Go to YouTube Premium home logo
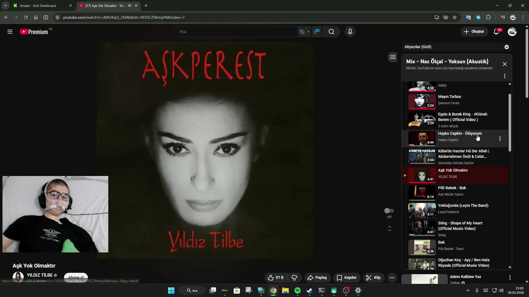The height and width of the screenshot is (297, 529). coord(34,32)
